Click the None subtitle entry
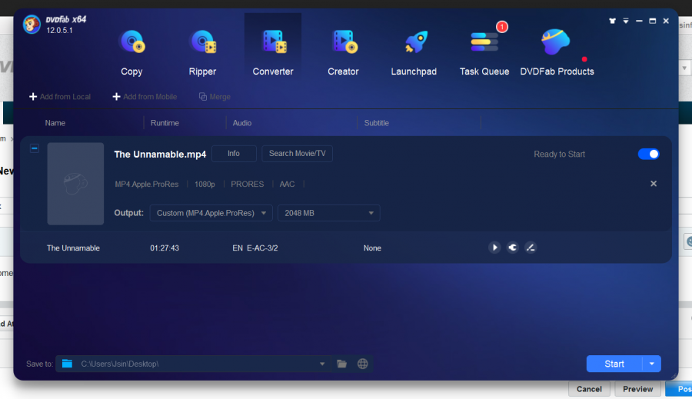This screenshot has width=692, height=399. [x=372, y=248]
